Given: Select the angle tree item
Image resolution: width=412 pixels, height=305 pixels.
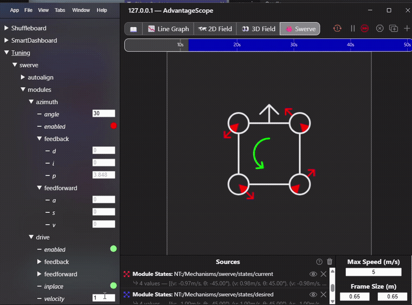Looking at the screenshot, I should click(x=51, y=114).
